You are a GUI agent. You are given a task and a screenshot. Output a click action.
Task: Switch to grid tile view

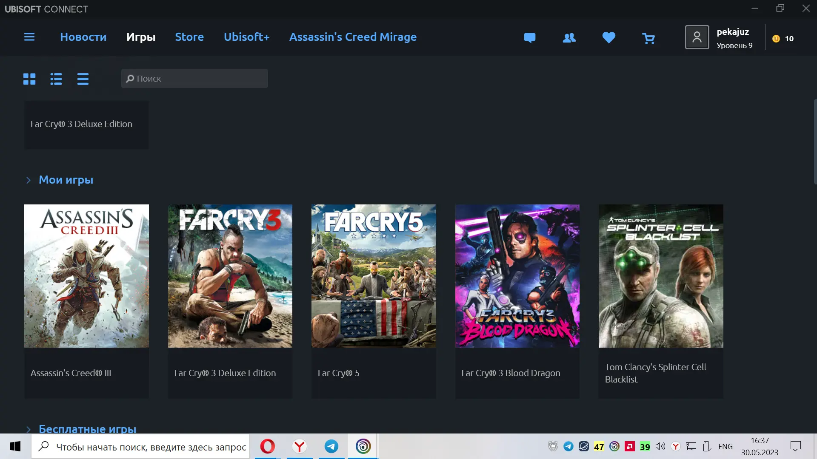tap(29, 79)
